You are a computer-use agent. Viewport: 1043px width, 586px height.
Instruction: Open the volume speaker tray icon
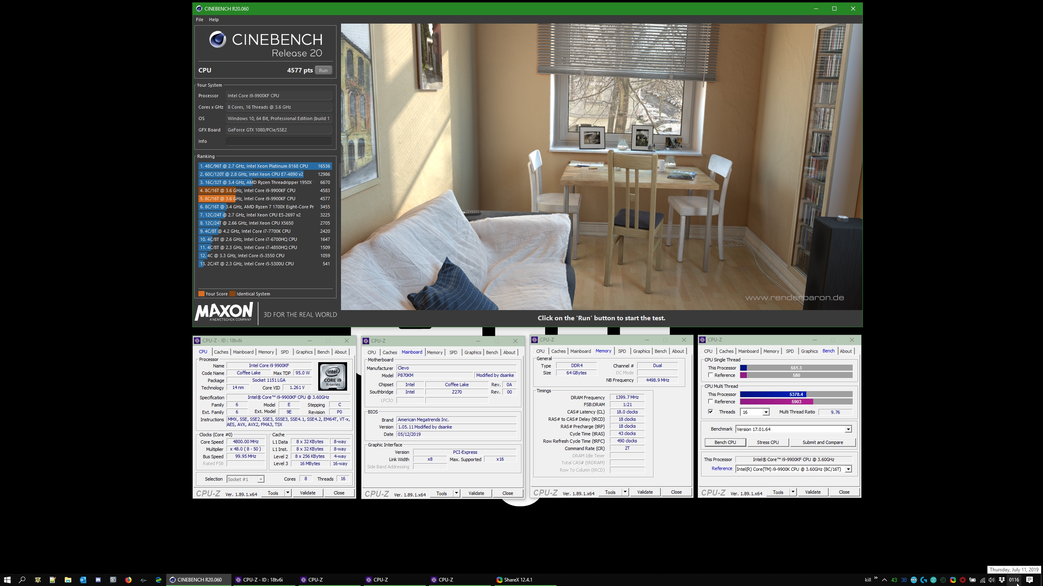992,580
